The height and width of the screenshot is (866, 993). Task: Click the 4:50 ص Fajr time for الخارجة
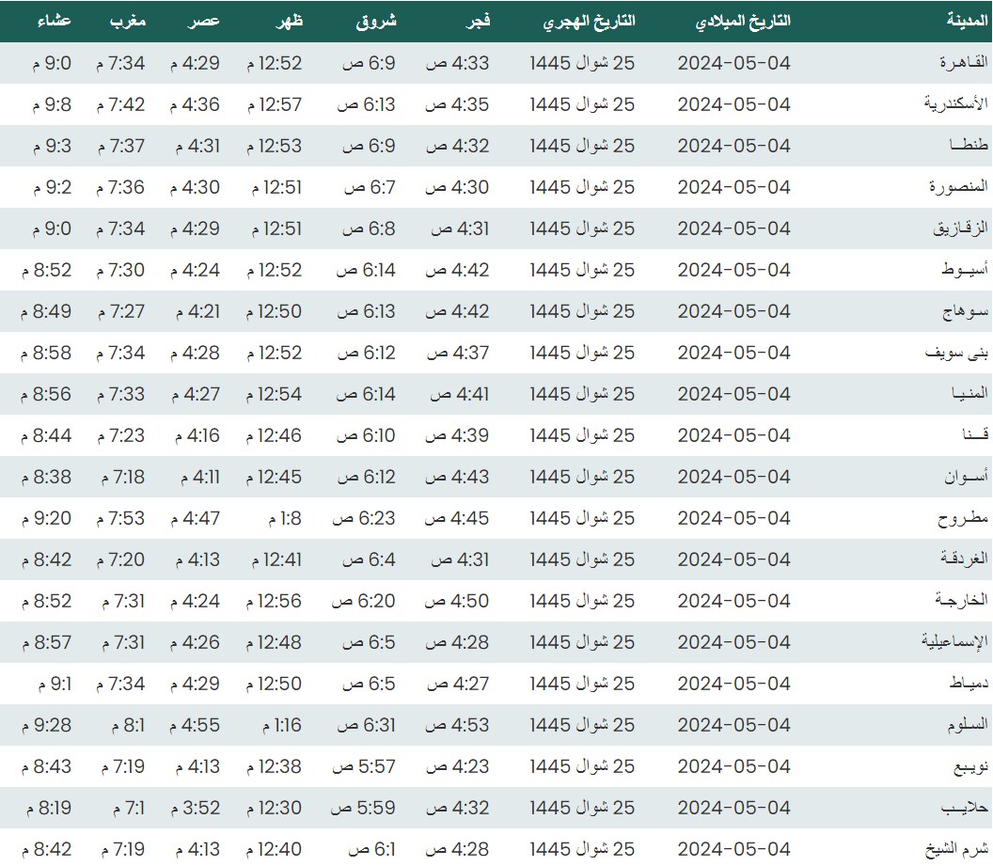(458, 601)
